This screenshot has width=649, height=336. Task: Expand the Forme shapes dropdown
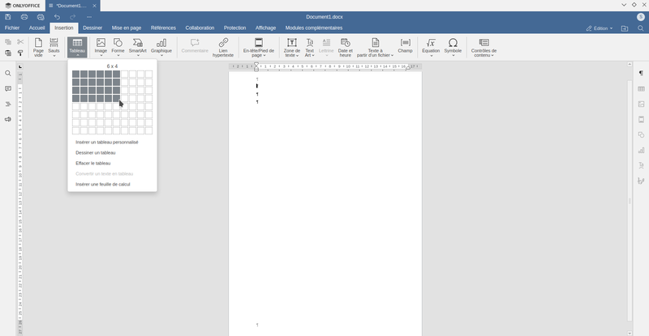118,55
